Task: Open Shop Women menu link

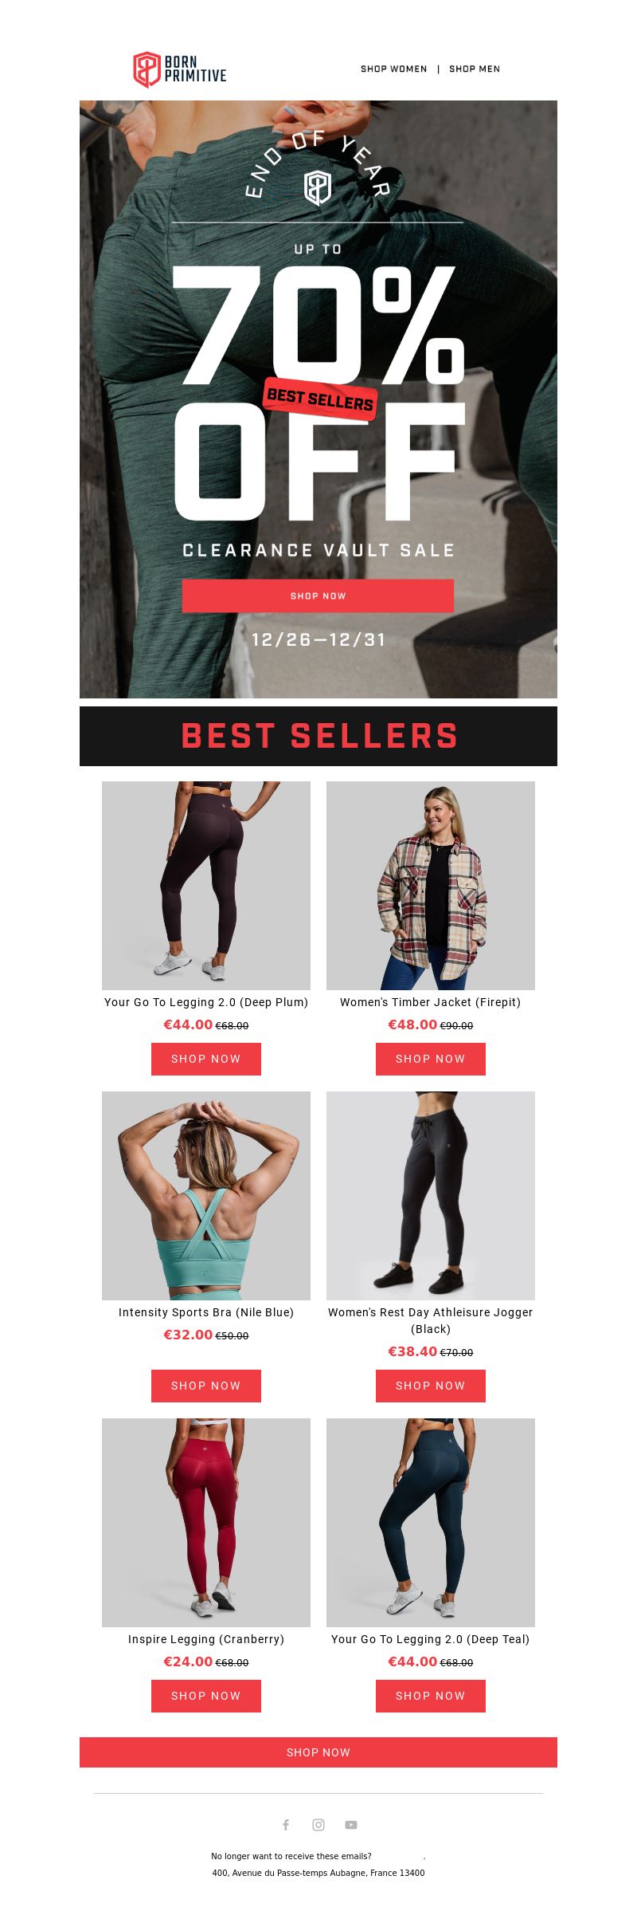Action: click(x=394, y=69)
